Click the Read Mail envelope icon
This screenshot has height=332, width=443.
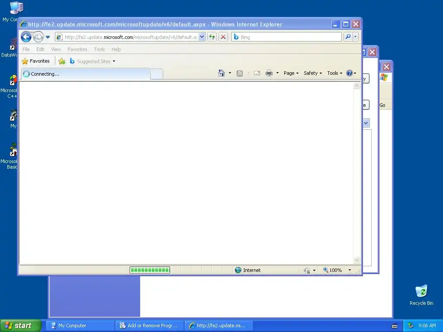click(257, 73)
